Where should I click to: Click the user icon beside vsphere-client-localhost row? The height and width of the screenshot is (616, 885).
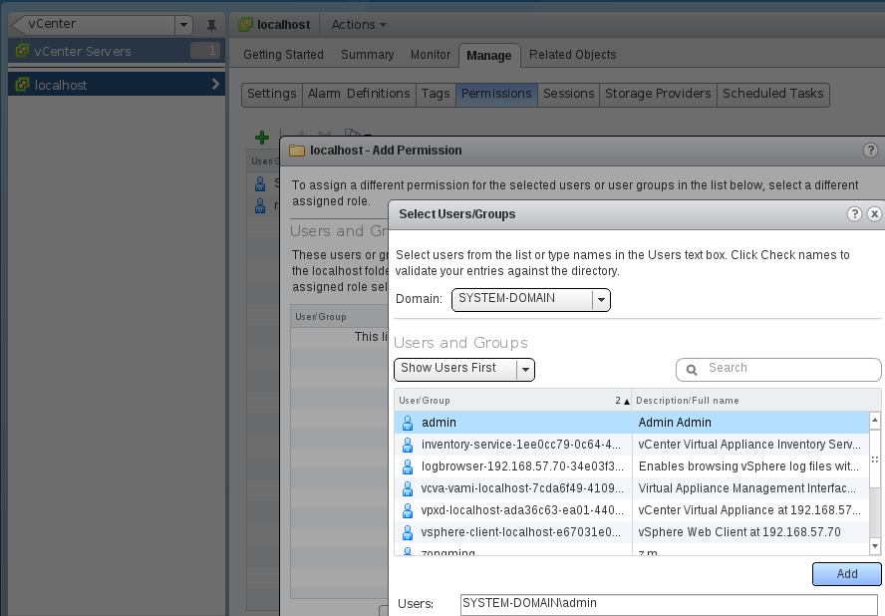point(408,533)
